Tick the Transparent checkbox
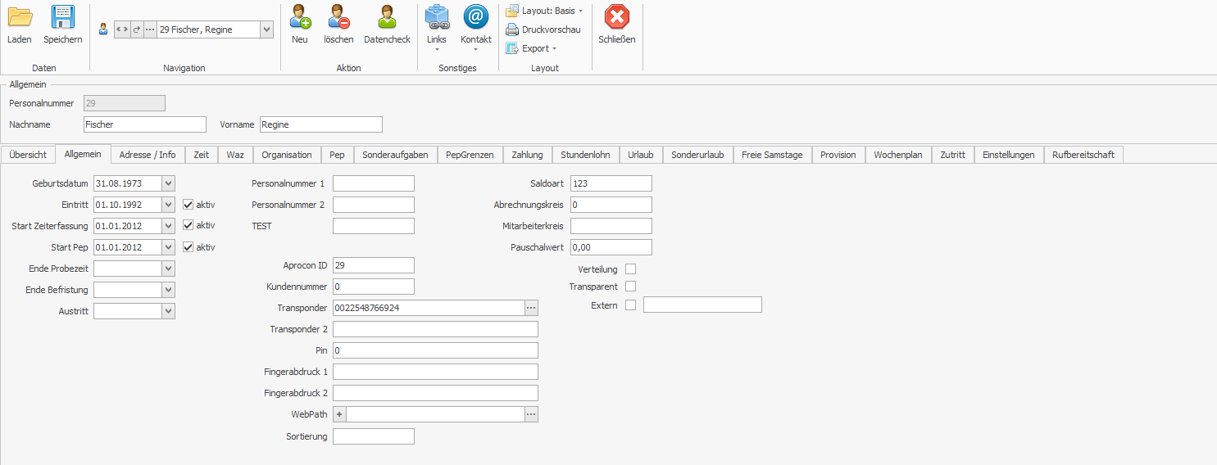1217x465 pixels. [x=630, y=287]
